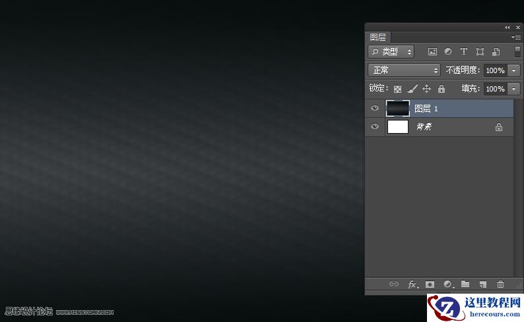Close the layers panel
The width and height of the screenshot is (524, 322).
point(518,28)
